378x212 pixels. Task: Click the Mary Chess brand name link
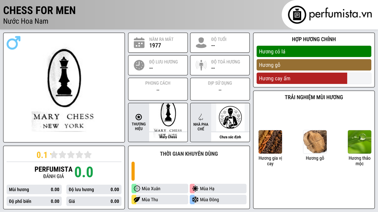coord(168,137)
